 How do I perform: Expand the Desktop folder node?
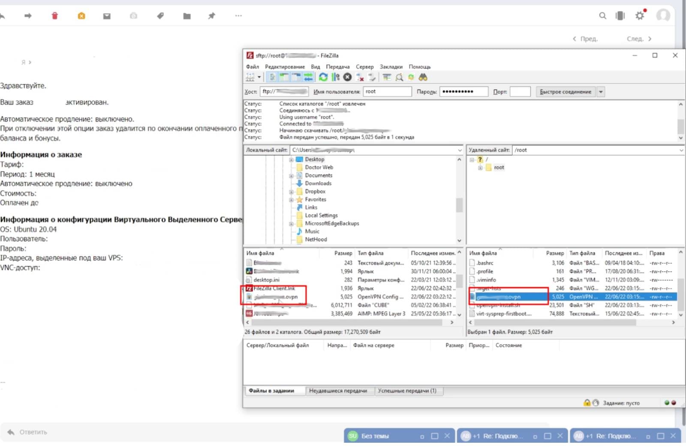(291, 160)
